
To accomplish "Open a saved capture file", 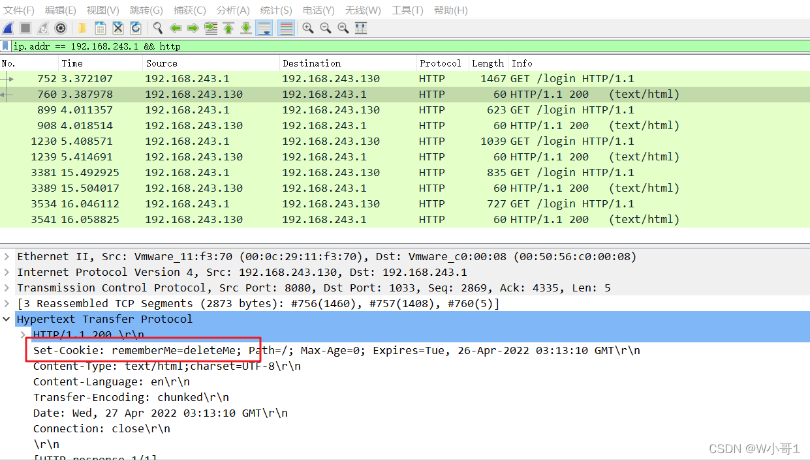I will [x=81, y=28].
